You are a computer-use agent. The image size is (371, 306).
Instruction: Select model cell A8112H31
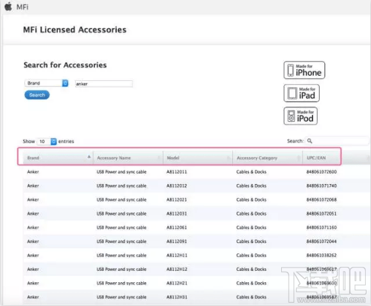[177, 297]
